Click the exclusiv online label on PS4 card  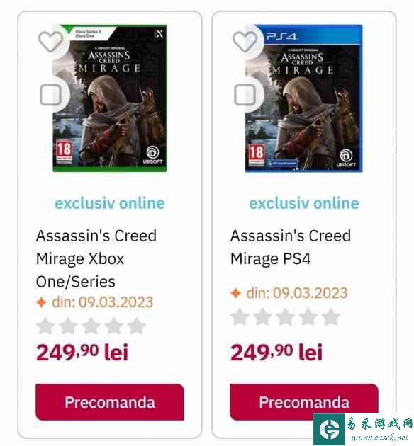pyautogui.click(x=304, y=203)
